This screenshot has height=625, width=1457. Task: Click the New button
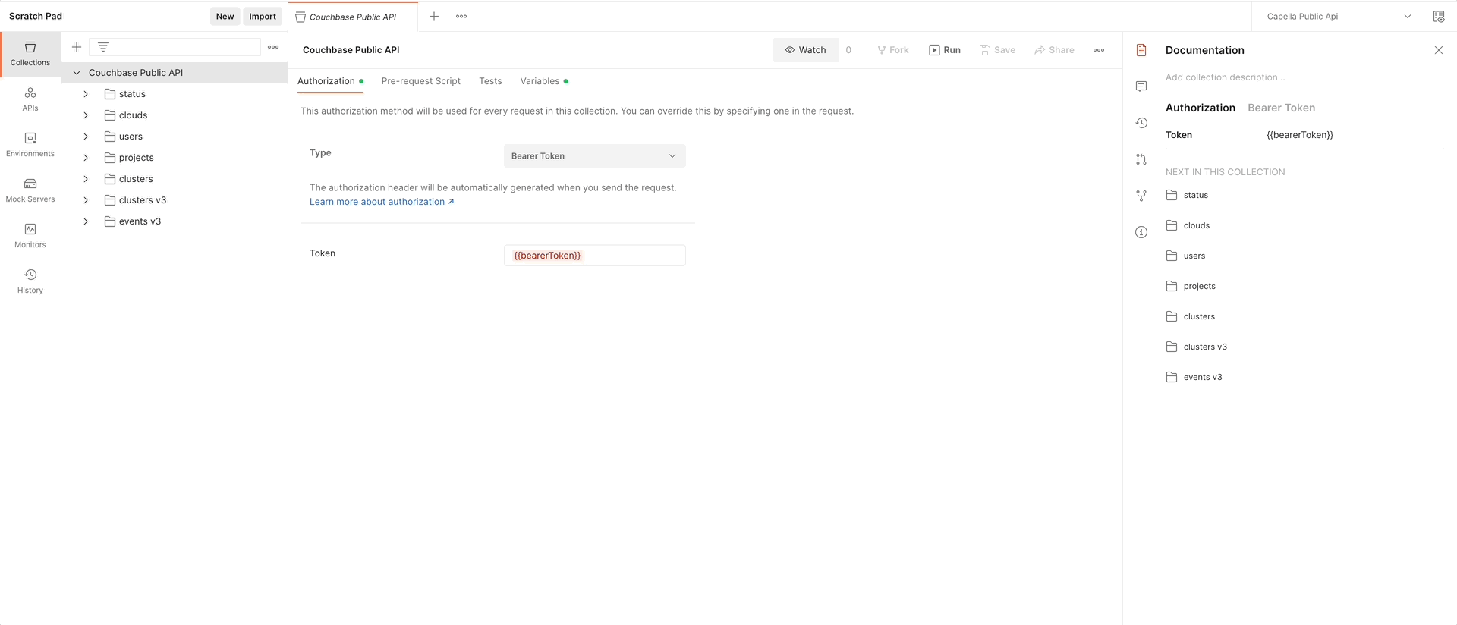[x=225, y=16]
